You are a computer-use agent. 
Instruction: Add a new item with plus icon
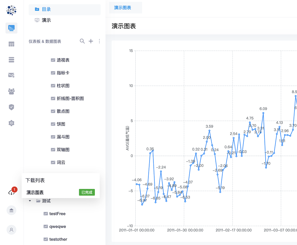pos(91,41)
